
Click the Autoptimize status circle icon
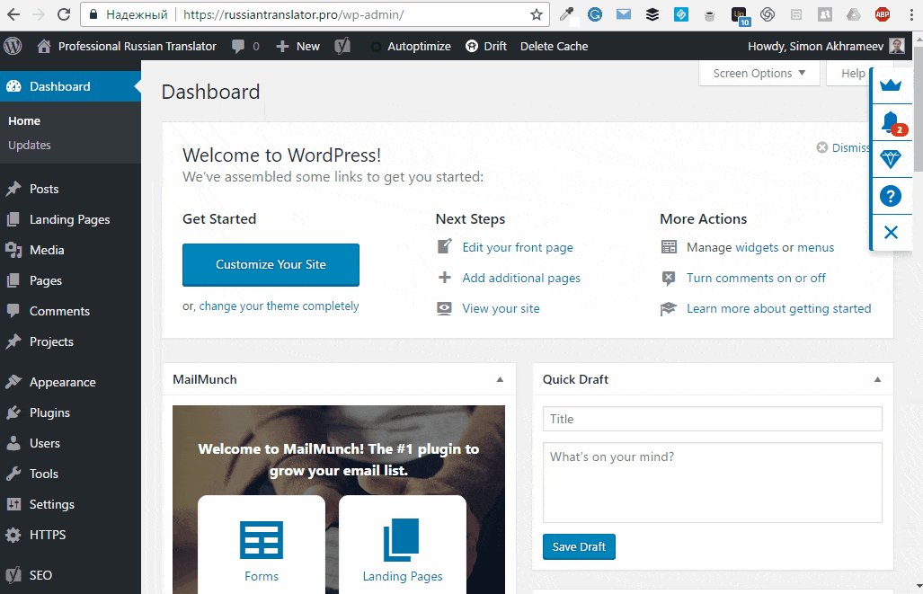pos(376,47)
